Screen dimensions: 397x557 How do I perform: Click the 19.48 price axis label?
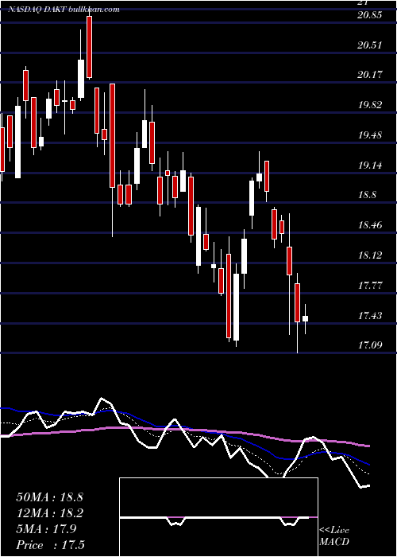pos(370,135)
